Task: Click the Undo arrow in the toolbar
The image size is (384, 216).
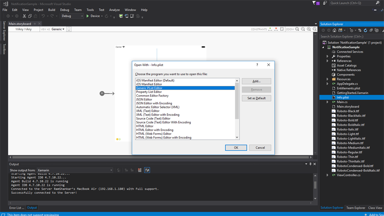Action: coord(43,16)
